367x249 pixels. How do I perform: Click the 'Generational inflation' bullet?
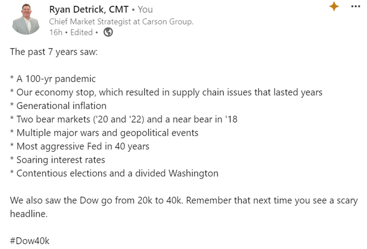point(58,106)
